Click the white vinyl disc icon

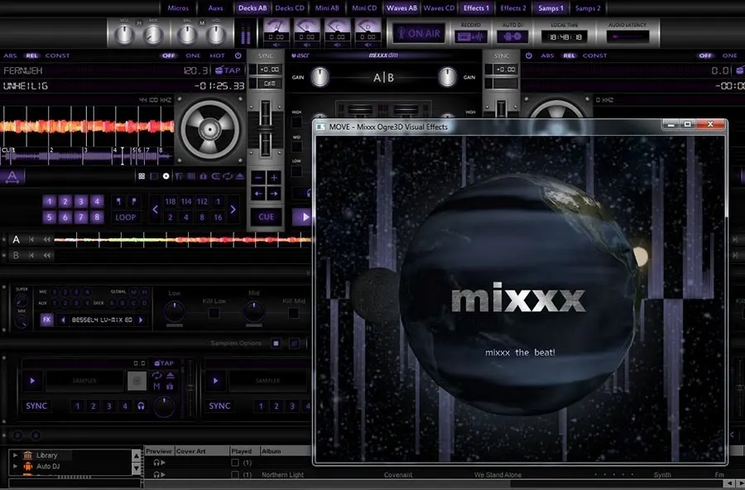[166, 176]
